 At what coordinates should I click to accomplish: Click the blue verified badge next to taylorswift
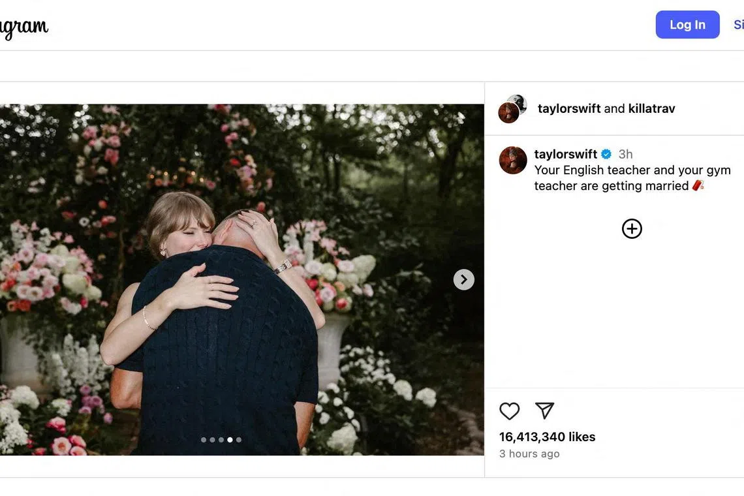click(x=606, y=154)
